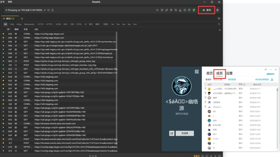
Task: Click the 暂停 pause capture button
Action: [x=207, y=10]
